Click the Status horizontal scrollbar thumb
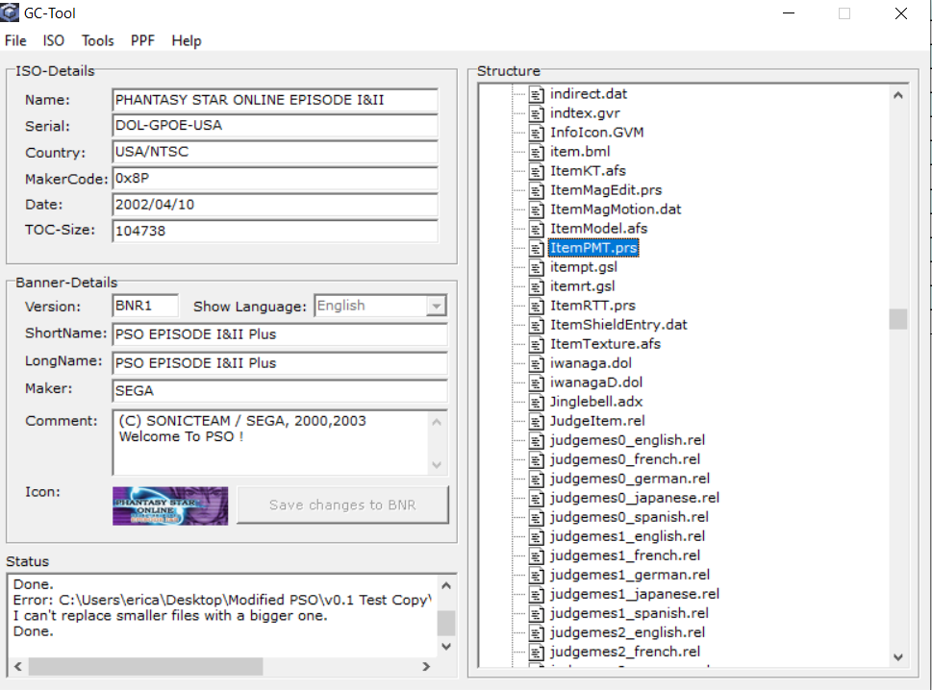The image size is (932, 690). click(x=145, y=666)
